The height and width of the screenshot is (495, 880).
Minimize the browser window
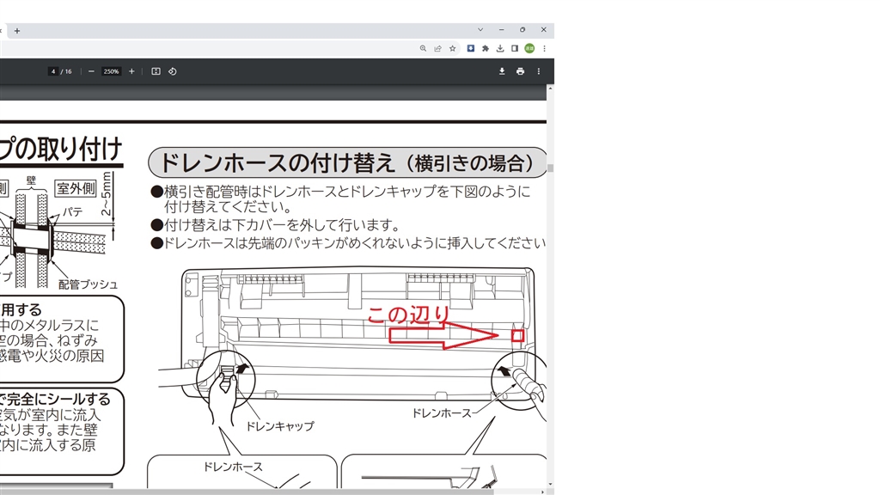click(x=501, y=30)
